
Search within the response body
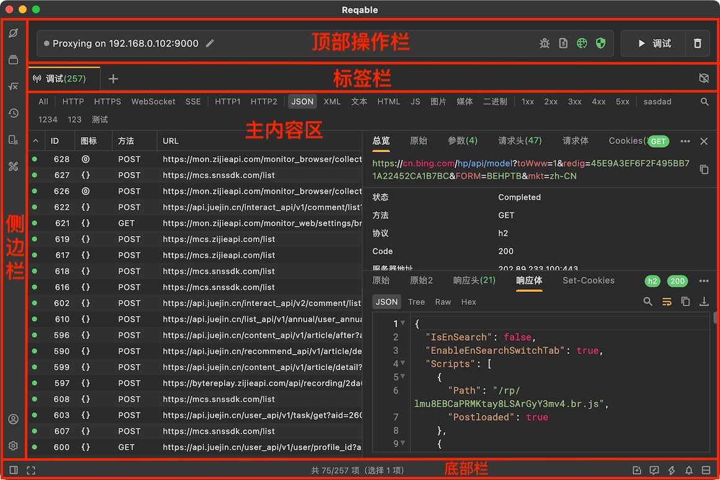tap(647, 301)
